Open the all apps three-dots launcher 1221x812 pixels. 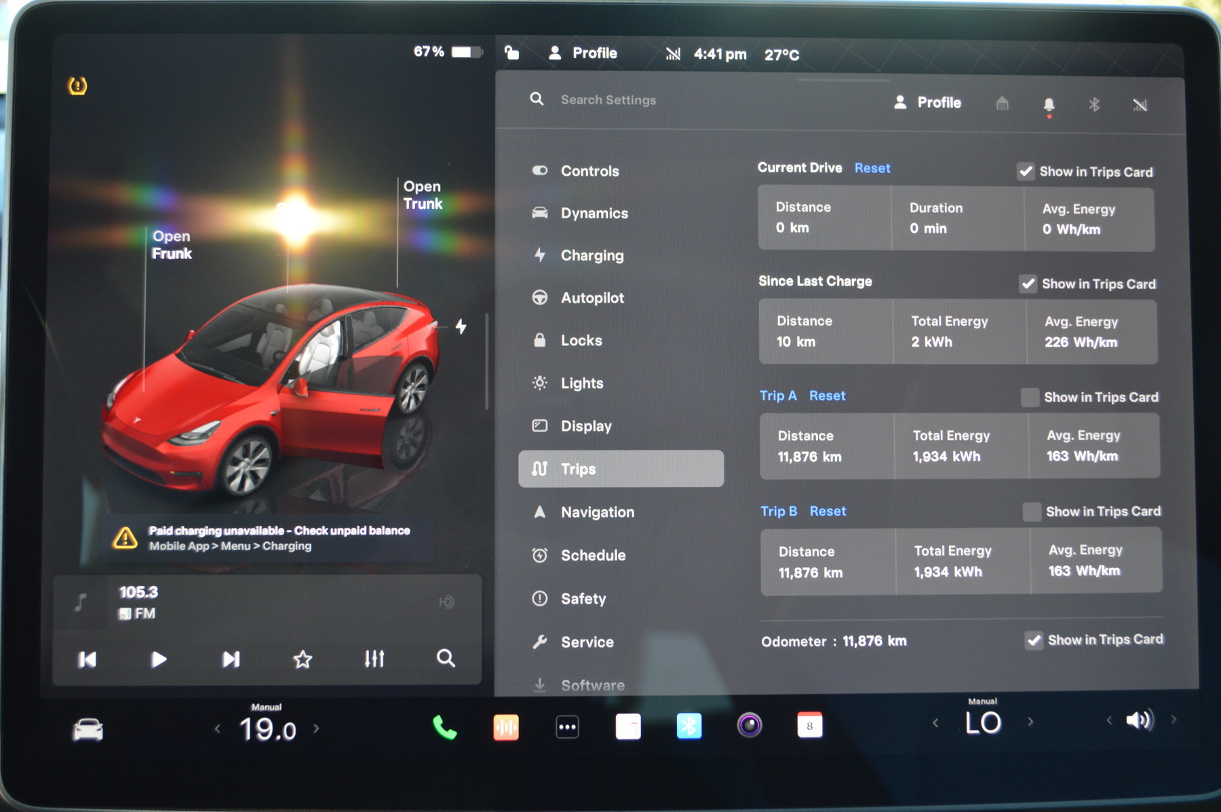[x=567, y=727]
